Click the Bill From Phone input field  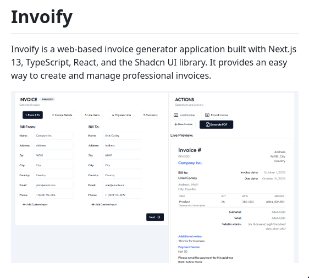[53, 195]
